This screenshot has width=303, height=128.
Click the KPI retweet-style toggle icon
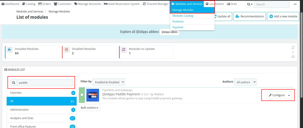click(x=293, y=57)
